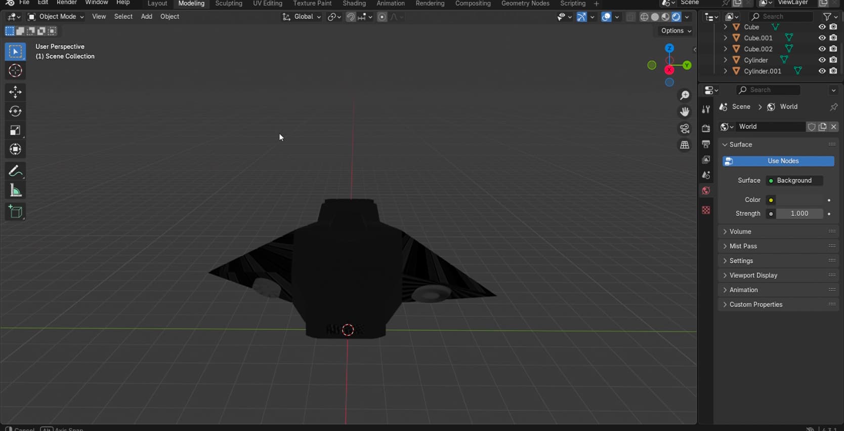Click the Add Cube tool

tap(15, 212)
